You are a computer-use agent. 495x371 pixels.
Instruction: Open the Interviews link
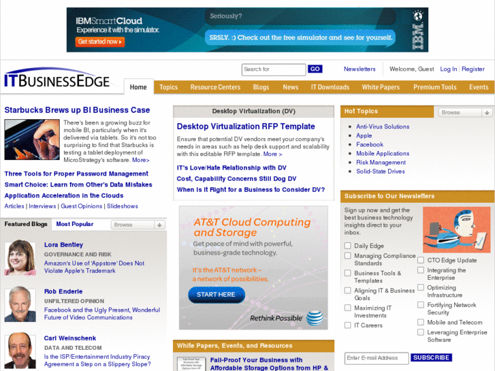(42, 206)
